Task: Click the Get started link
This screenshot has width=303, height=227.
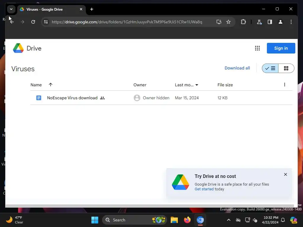Action: (204, 189)
